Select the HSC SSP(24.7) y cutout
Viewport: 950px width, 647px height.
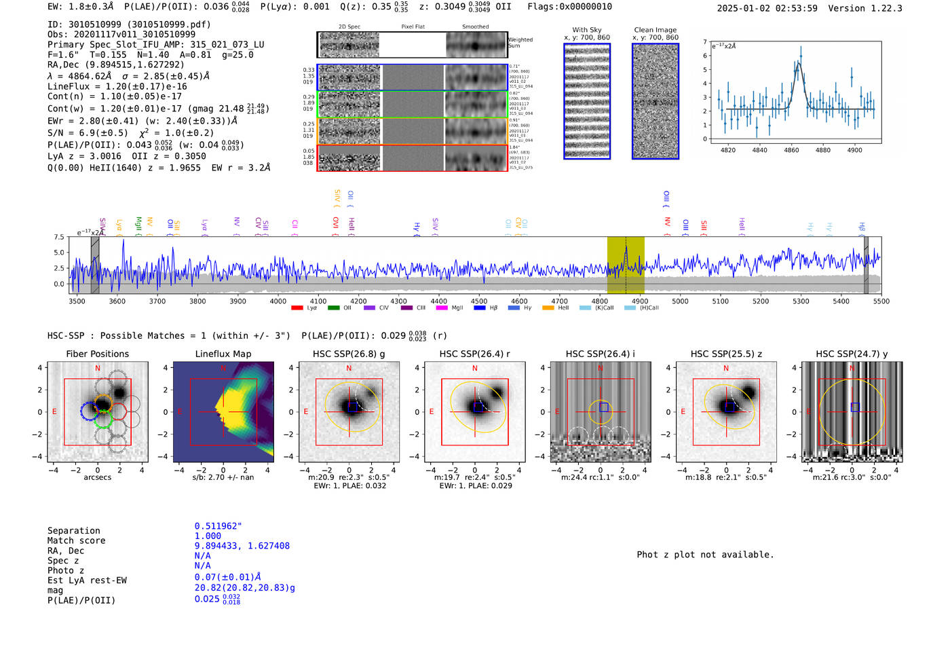852,411
